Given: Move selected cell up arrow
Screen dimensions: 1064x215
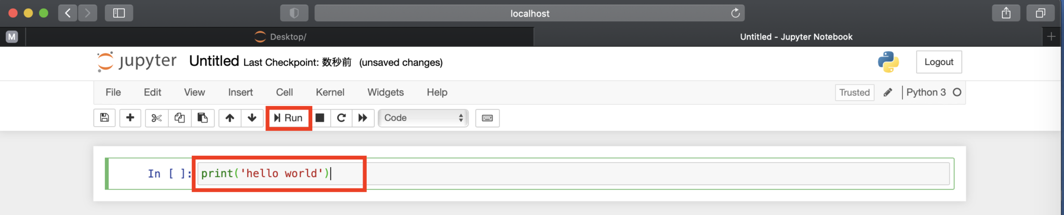Looking at the screenshot, I should [x=230, y=118].
